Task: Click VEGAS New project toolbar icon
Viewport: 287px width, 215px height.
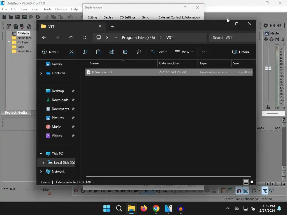Action: point(4,17)
